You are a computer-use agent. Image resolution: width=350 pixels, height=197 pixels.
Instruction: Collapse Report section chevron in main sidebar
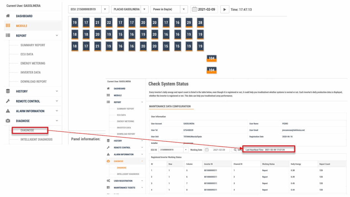(57, 35)
